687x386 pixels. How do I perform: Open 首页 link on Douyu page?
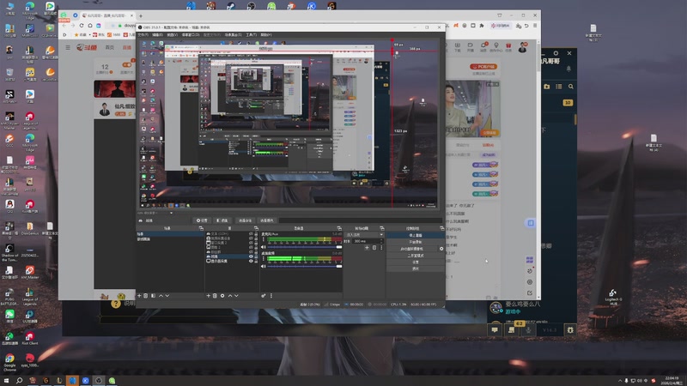click(110, 47)
